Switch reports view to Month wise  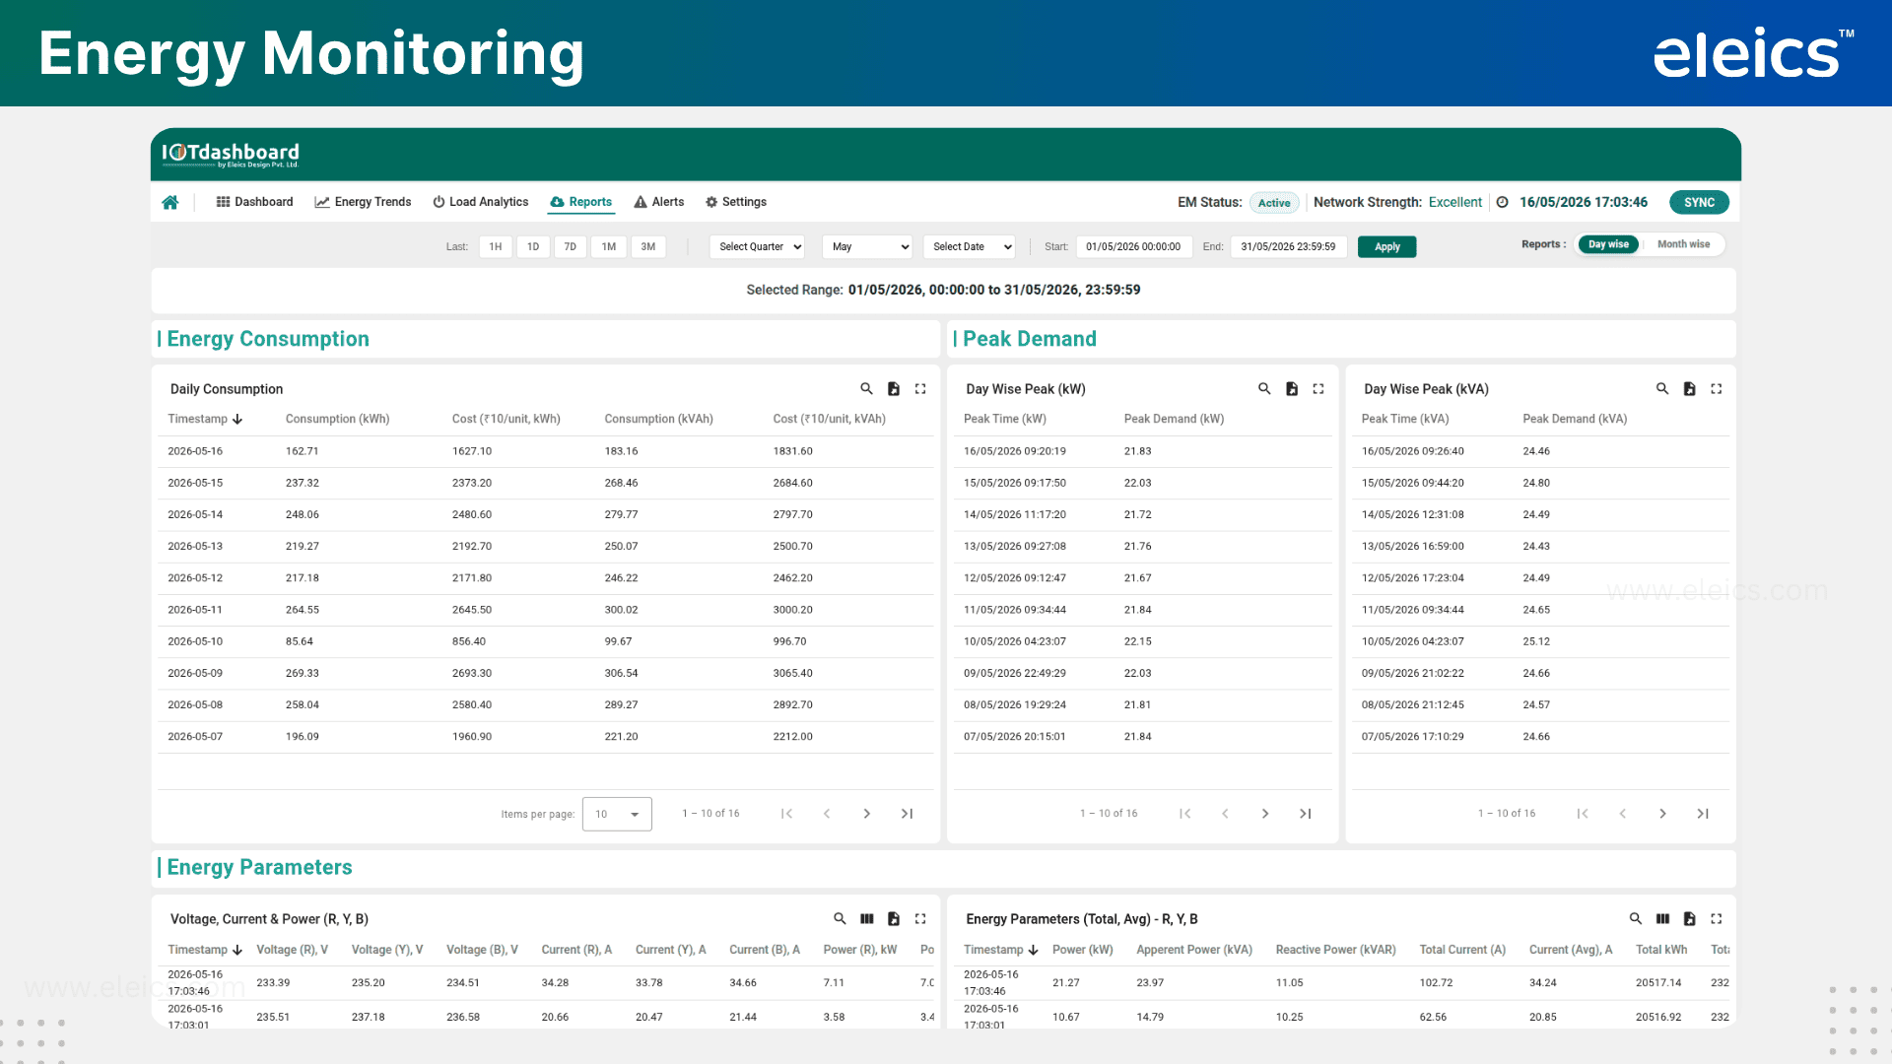point(1683,244)
